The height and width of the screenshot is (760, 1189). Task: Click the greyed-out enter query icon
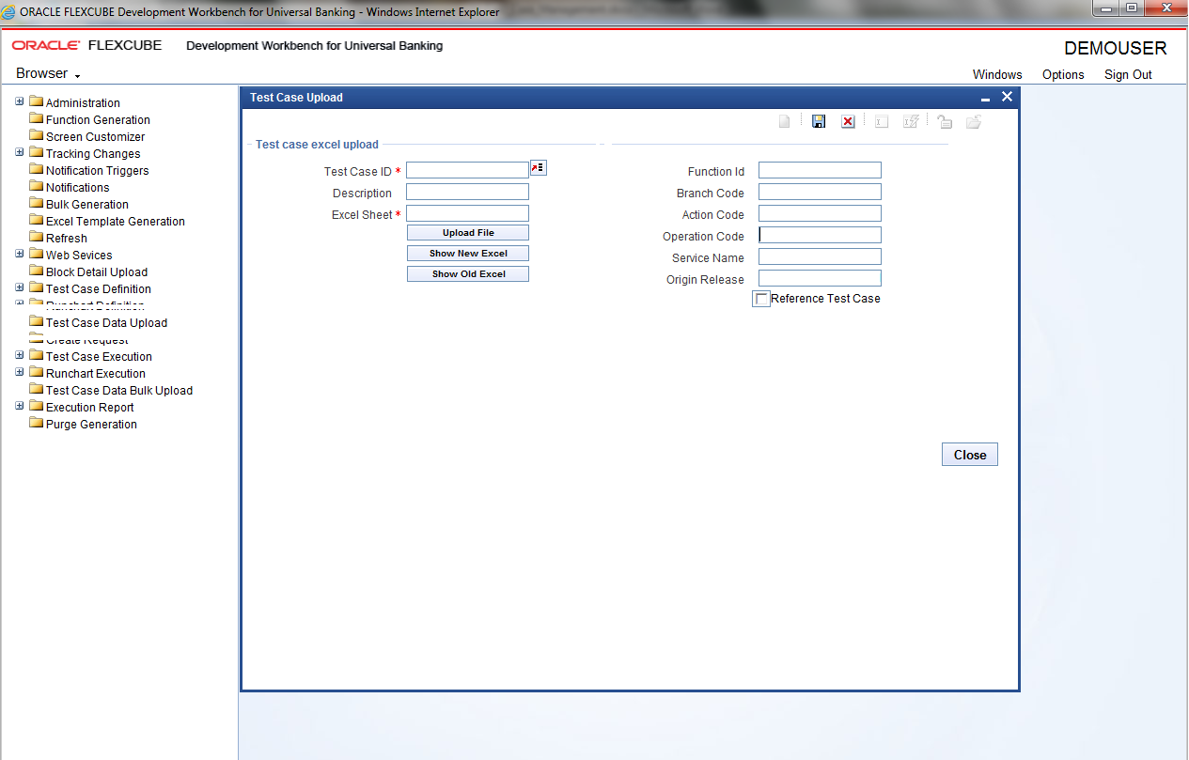[x=881, y=121]
